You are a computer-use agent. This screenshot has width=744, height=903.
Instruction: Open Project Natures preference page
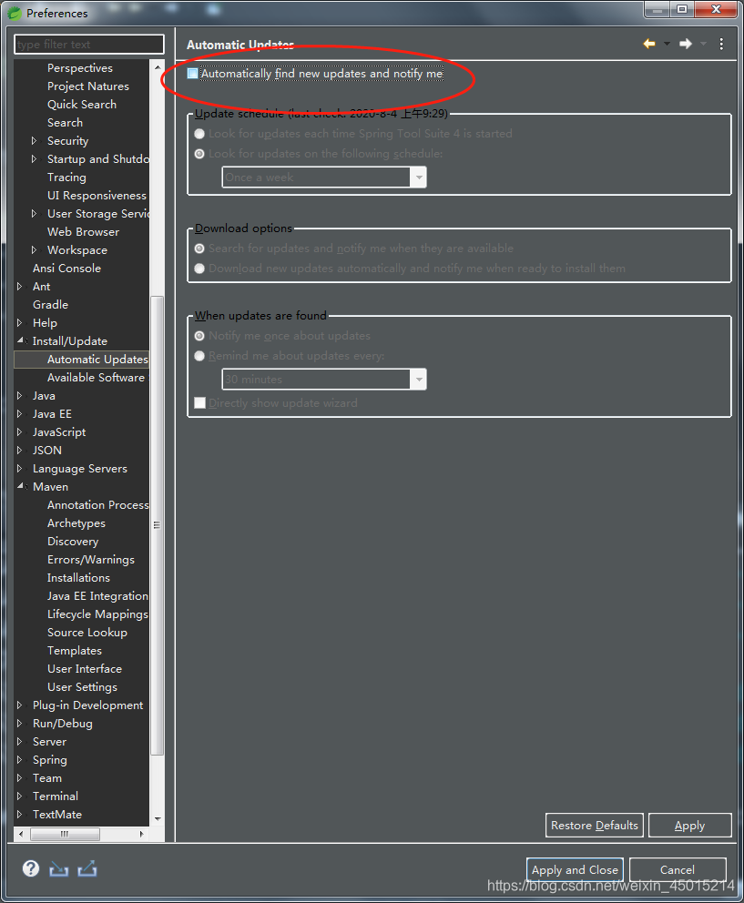pyautogui.click(x=88, y=86)
